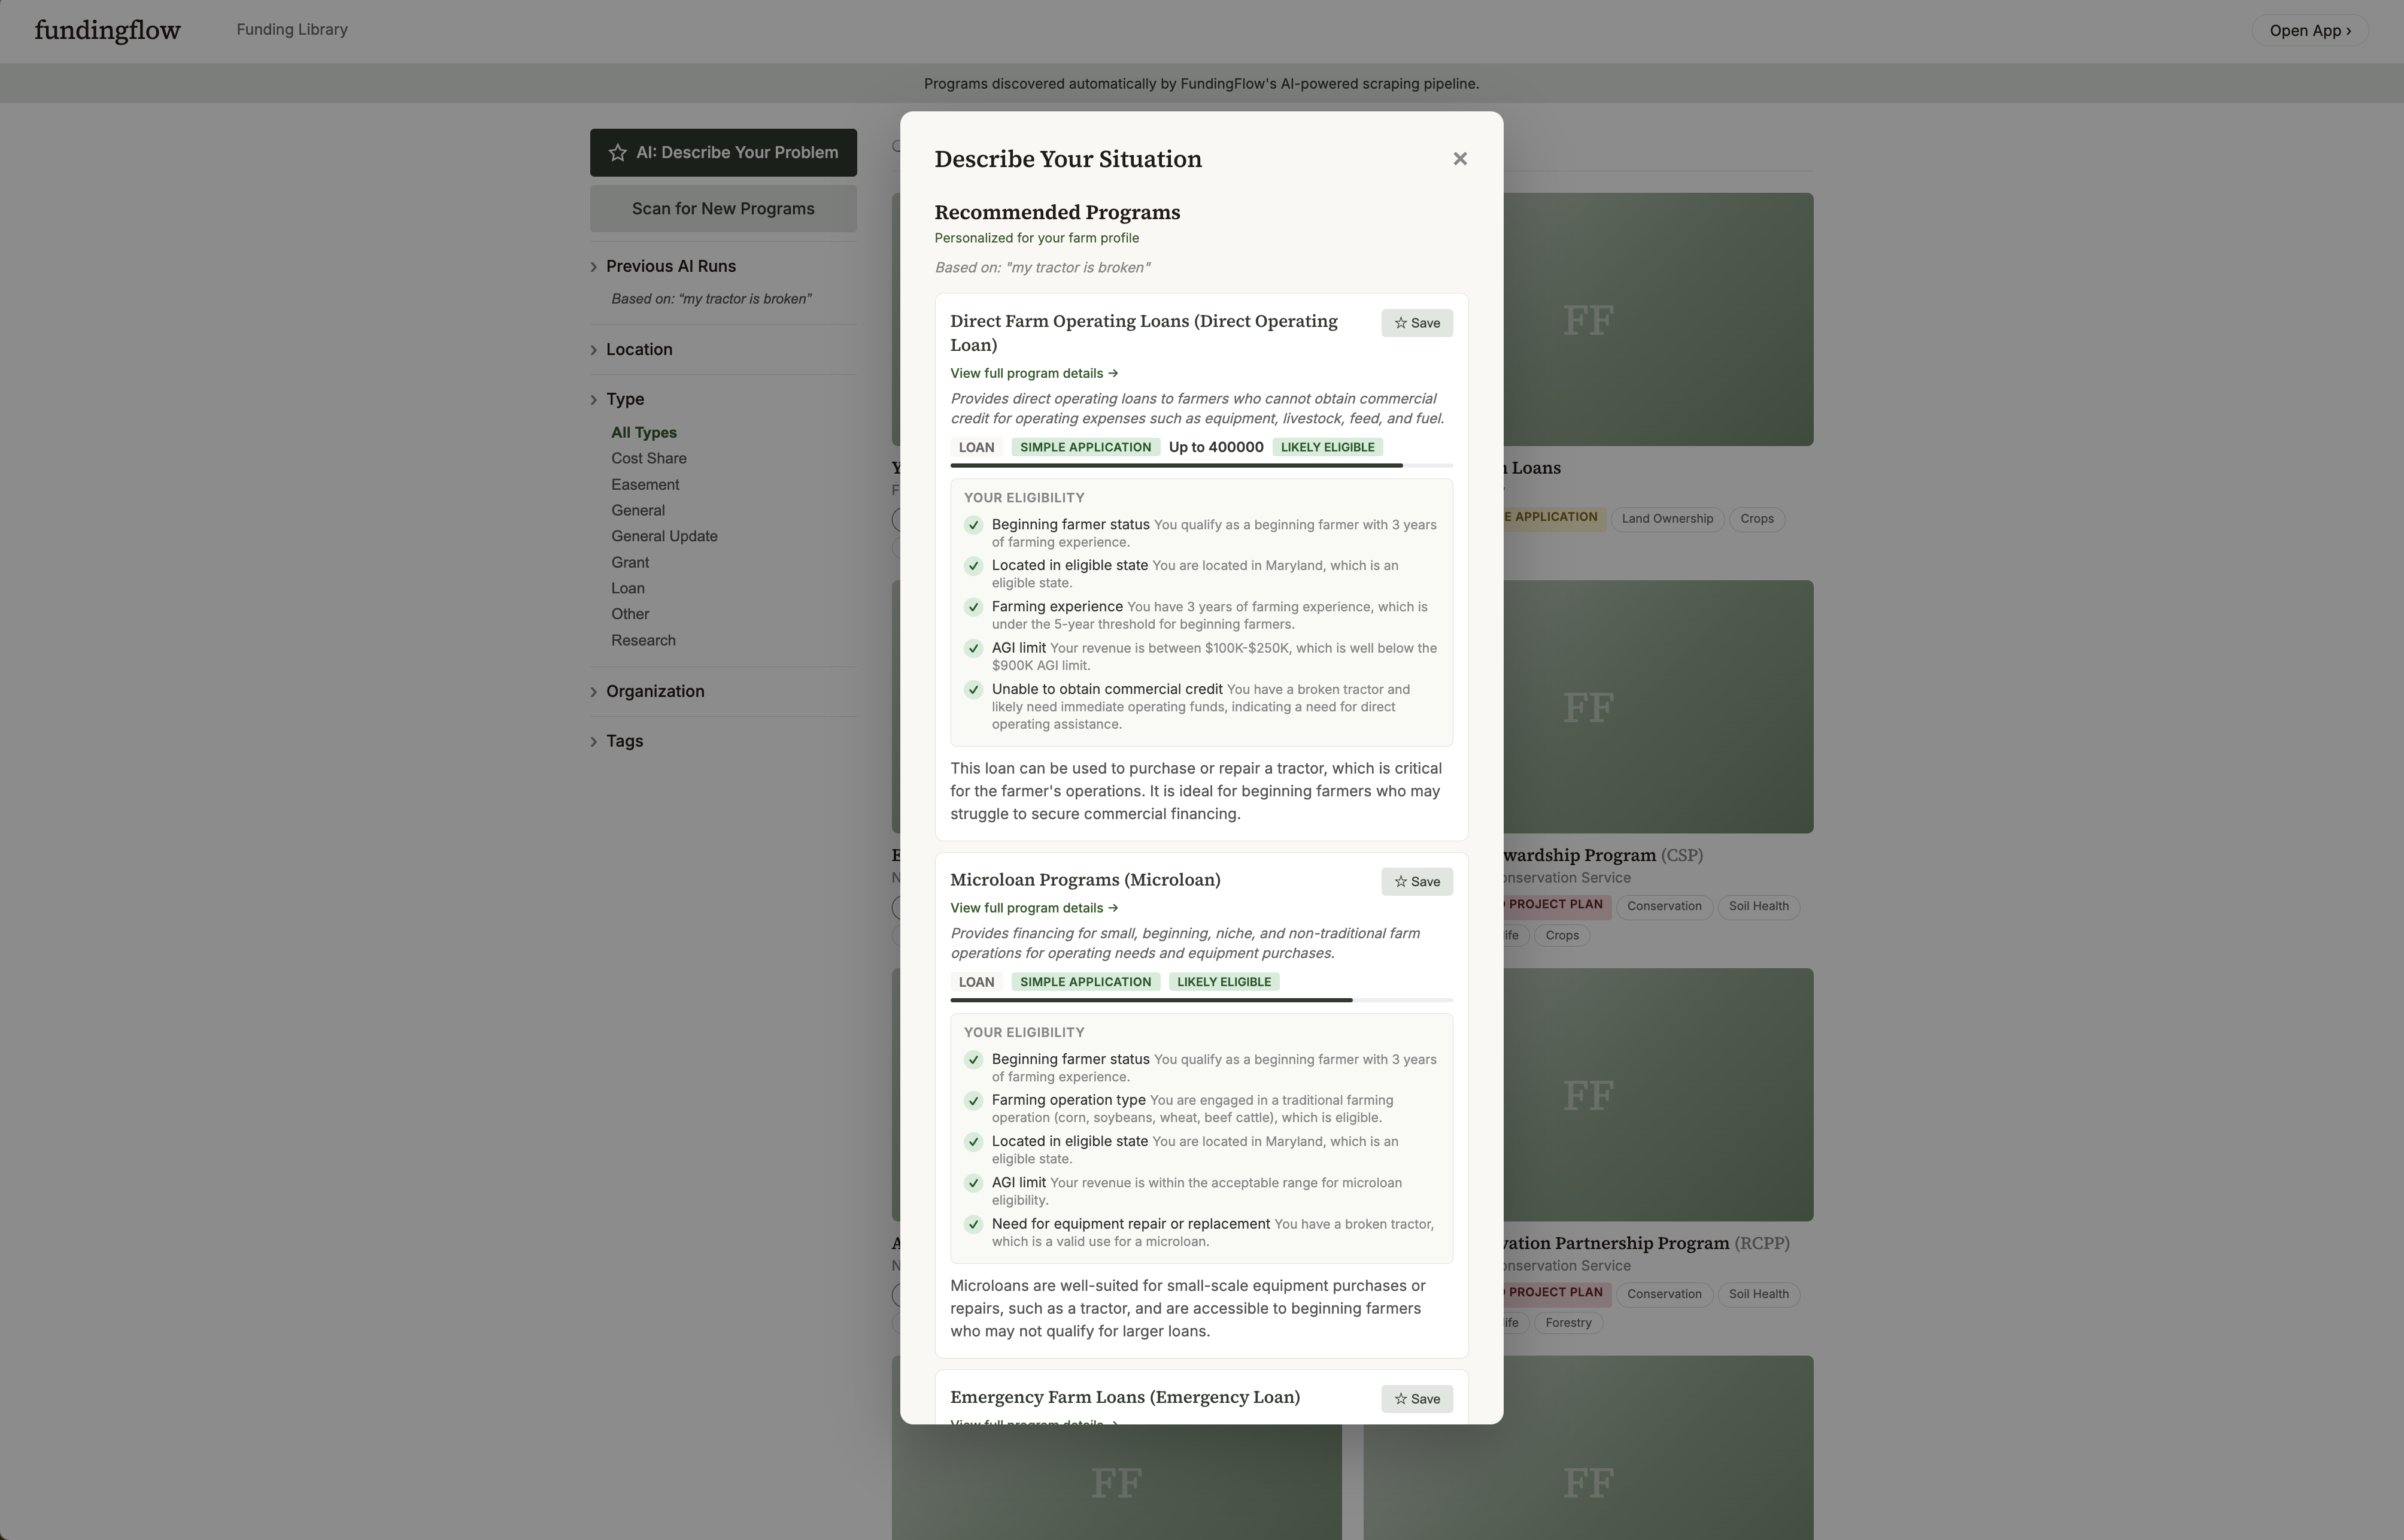Screen dimensions: 2404x1540
Task: Click Beginning farmer status check icon in Direct Loans
Action: point(973,525)
